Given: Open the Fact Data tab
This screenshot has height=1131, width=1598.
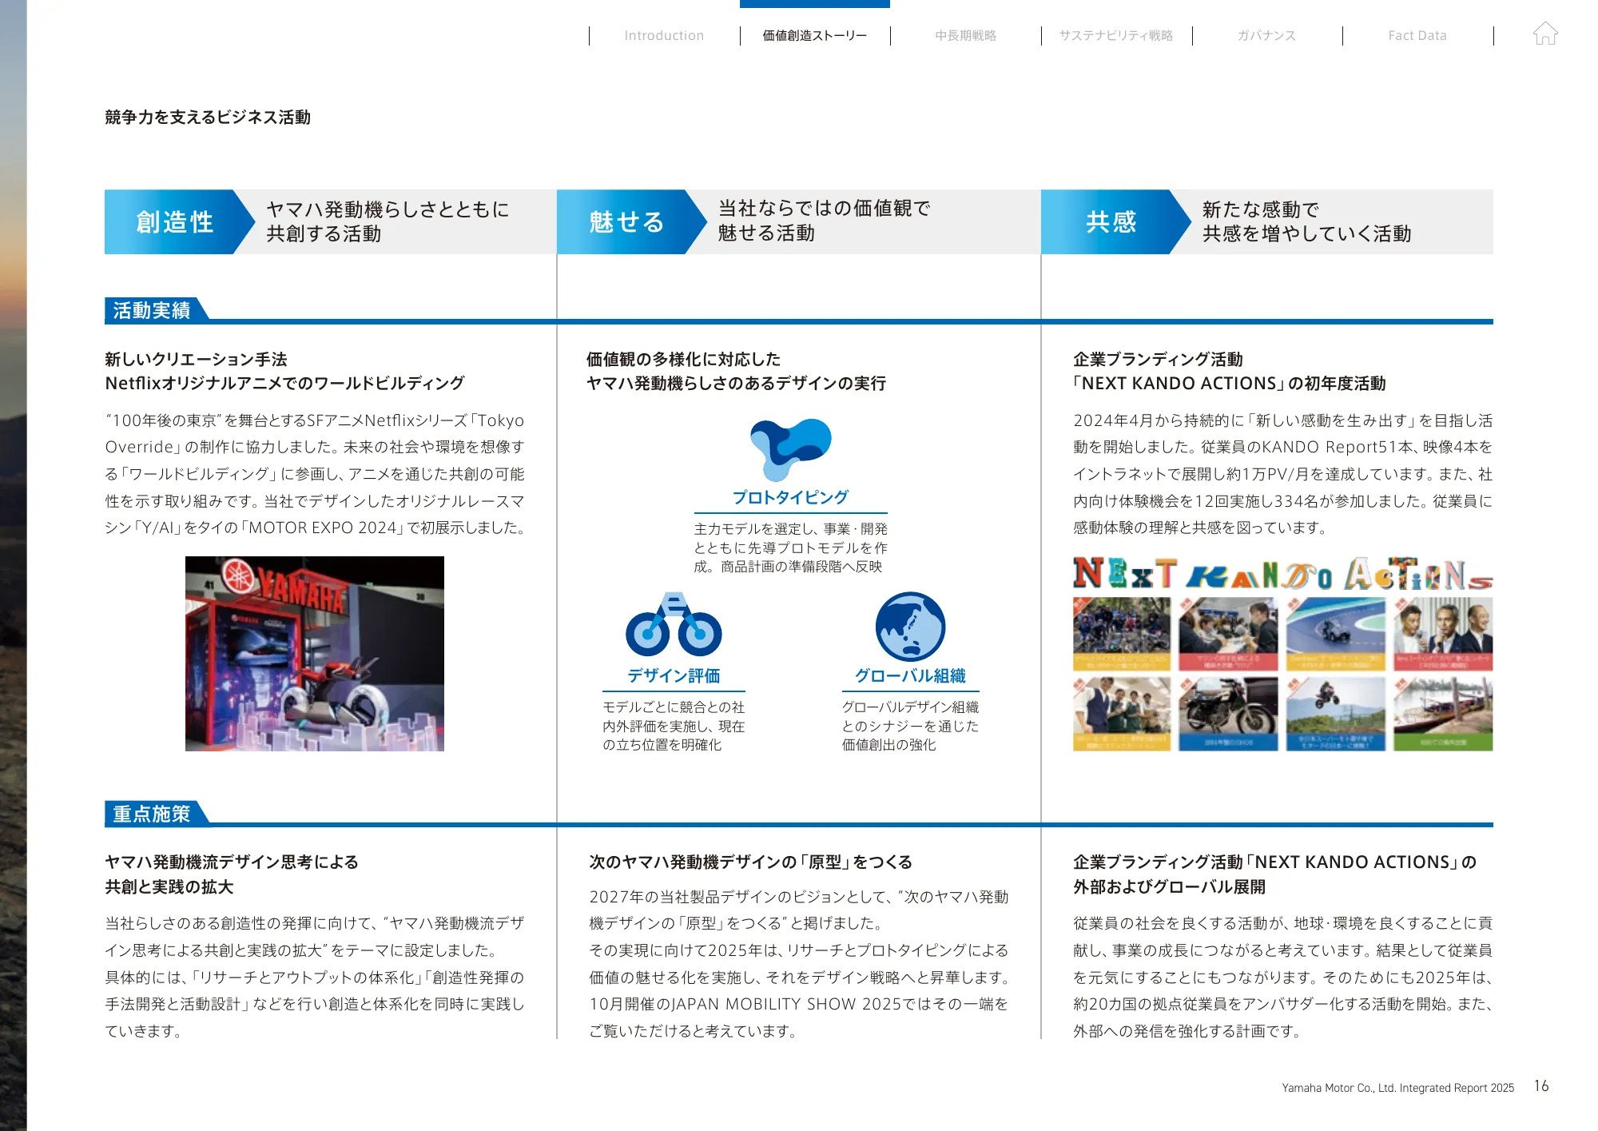Looking at the screenshot, I should [1417, 35].
